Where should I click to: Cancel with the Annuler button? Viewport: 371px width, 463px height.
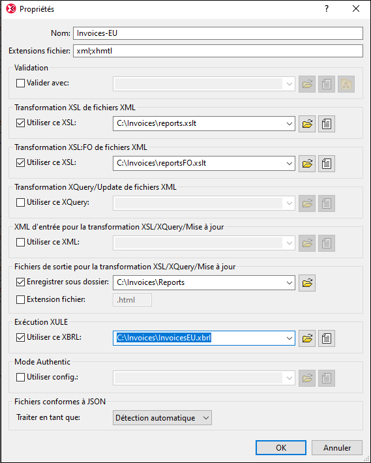(336, 448)
